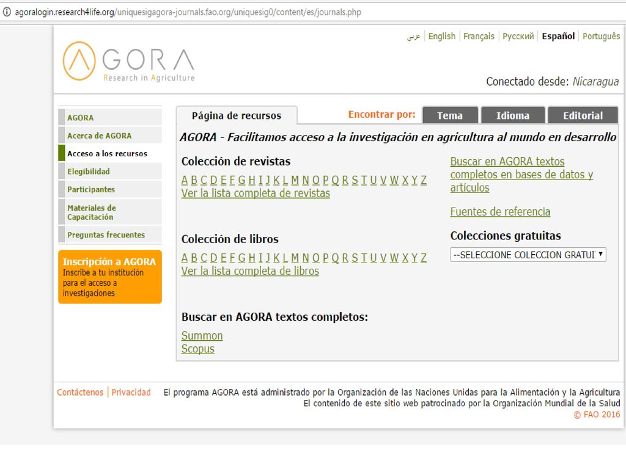Viewport: 626px width, 469px height.
Task: Switch language to Français
Action: point(479,36)
